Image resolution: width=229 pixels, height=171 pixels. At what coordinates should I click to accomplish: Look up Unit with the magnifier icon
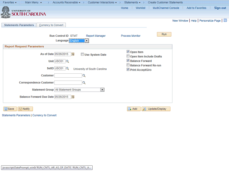pos(67,61)
